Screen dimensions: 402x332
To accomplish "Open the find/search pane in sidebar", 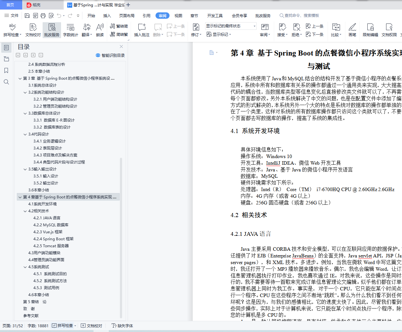I will click(x=6, y=82).
